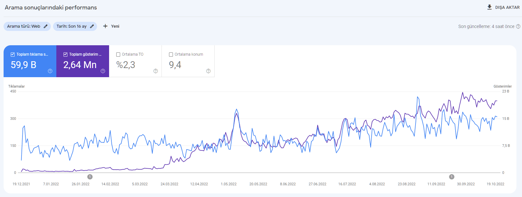Open help icon next to Son güncelleme
Image resolution: width=522 pixels, height=197 pixels.
(518, 26)
